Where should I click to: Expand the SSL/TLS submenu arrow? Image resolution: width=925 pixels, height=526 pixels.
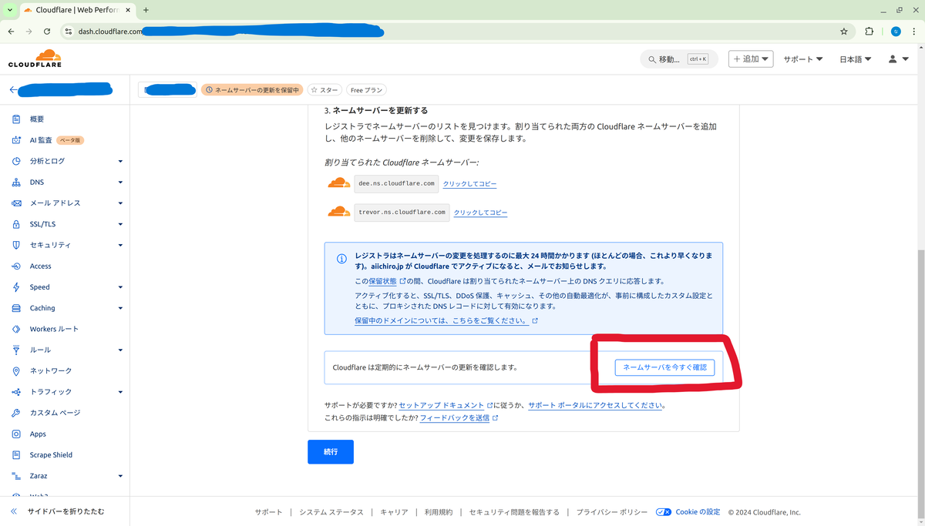click(120, 224)
